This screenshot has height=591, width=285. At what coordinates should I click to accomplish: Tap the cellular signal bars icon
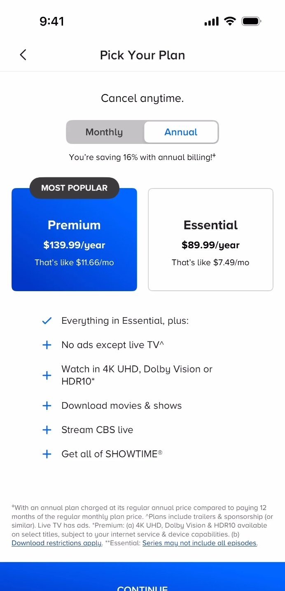[211, 21]
